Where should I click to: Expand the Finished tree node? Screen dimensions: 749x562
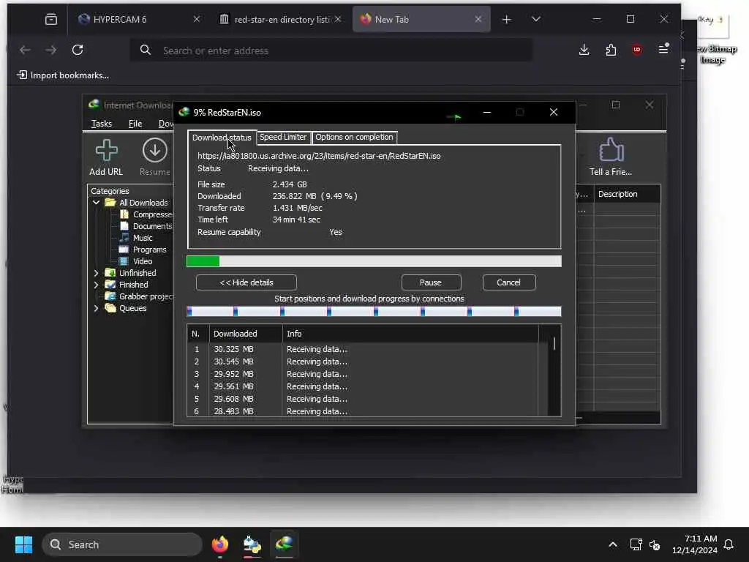tap(96, 285)
